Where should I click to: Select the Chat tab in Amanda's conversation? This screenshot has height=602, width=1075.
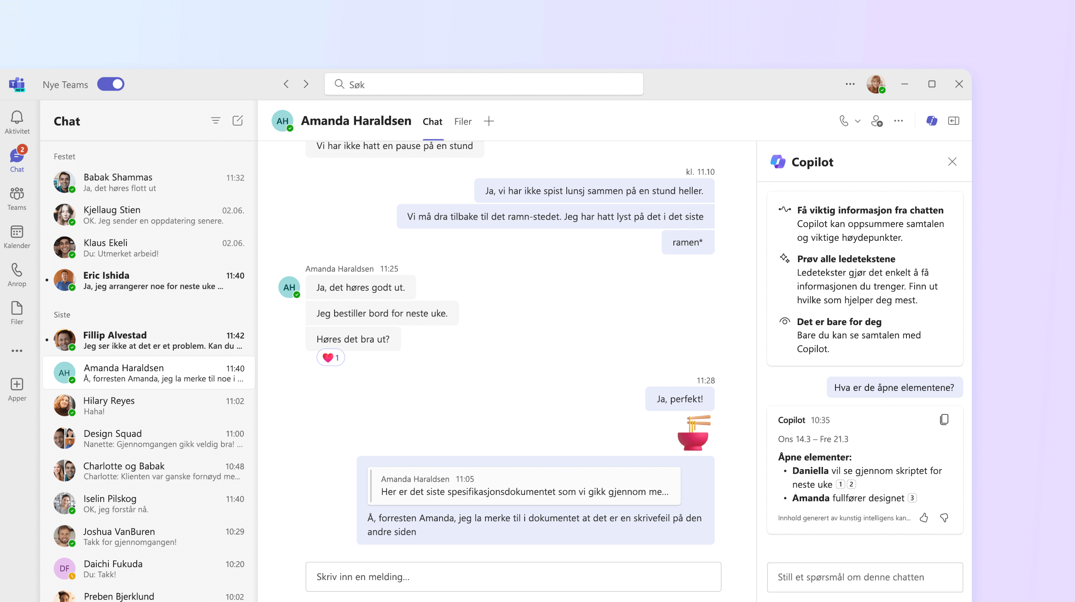coord(432,121)
